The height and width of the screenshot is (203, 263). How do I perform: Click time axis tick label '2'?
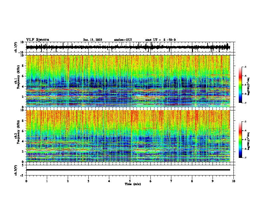click(68, 181)
